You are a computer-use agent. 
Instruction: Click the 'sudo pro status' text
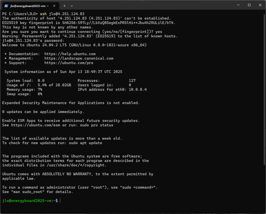click(x=97, y=125)
